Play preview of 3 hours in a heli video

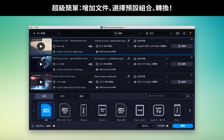point(41,46)
